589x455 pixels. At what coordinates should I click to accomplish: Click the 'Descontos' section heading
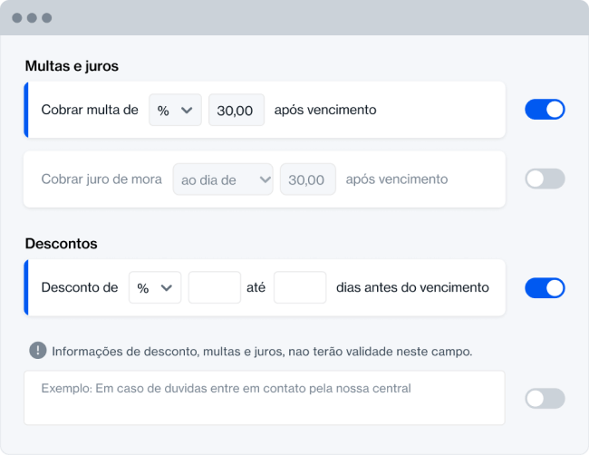[x=62, y=244]
